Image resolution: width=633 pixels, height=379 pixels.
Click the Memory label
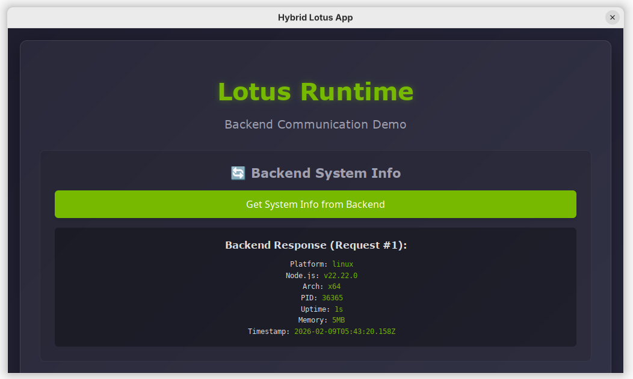[x=313, y=320]
